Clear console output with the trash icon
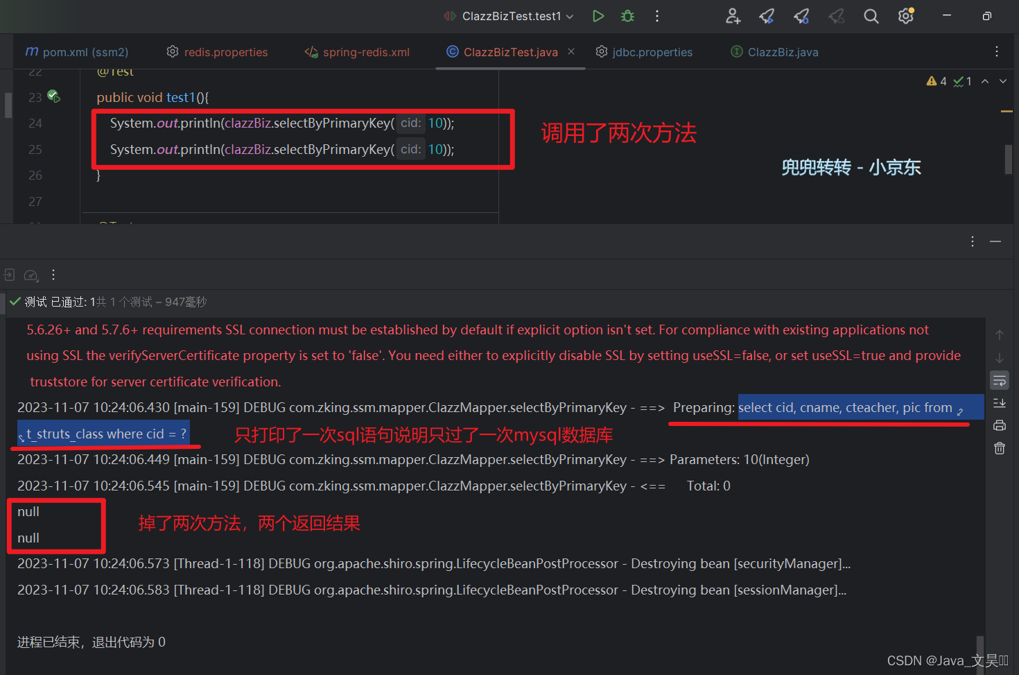The image size is (1019, 675). [999, 448]
